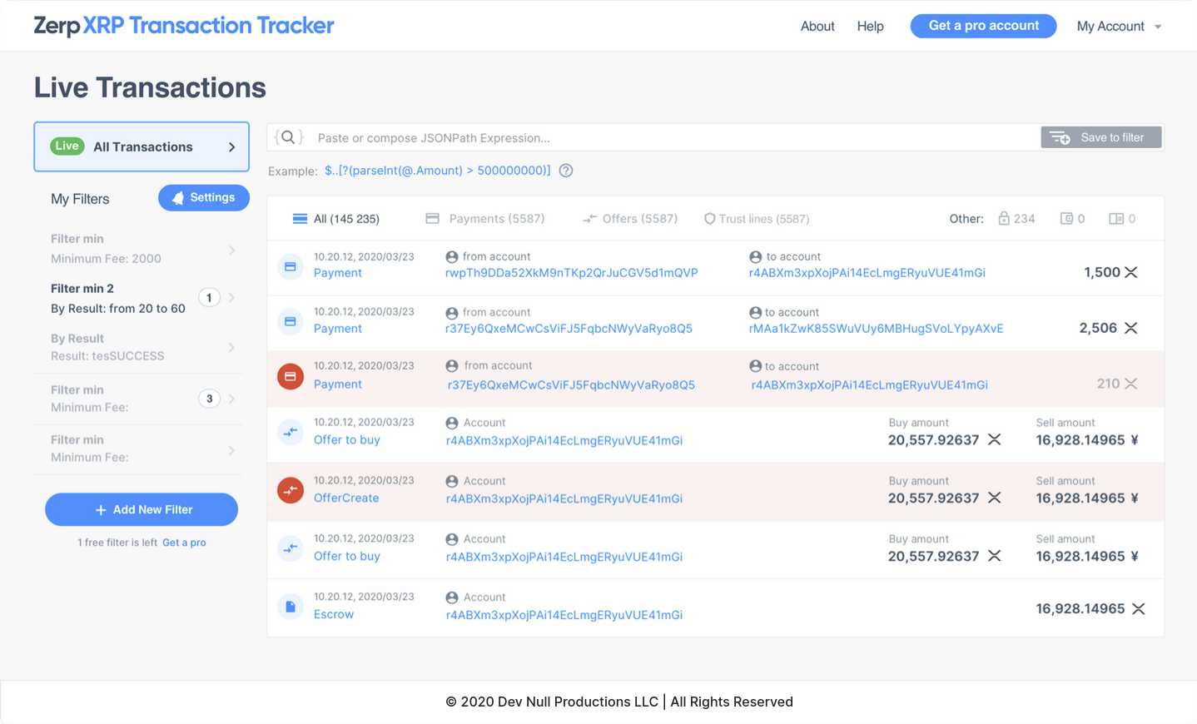Viewport: 1197px width, 724px height.
Task: Click the first Offer to buy arrows icon
Action: (291, 432)
